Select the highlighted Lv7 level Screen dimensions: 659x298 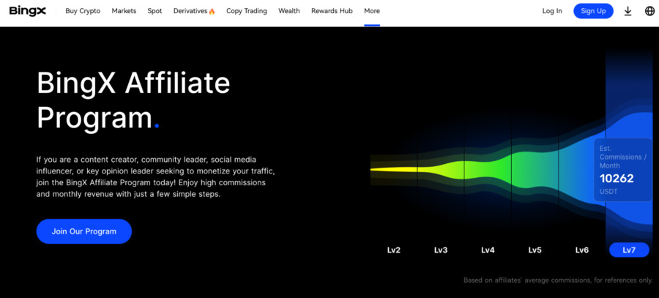click(x=629, y=250)
